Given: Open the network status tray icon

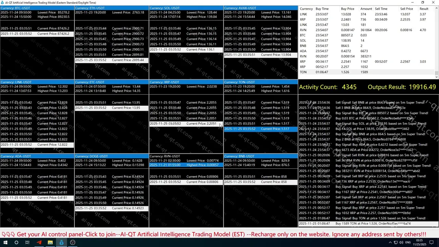Looking at the screenshot, I should [396, 242].
